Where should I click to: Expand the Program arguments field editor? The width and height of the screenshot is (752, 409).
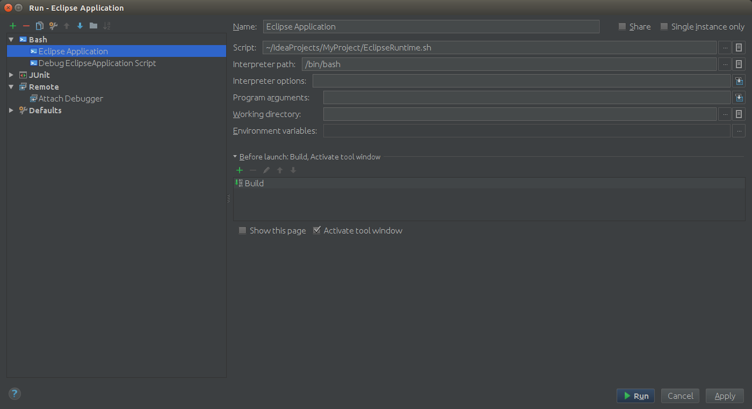pyautogui.click(x=739, y=98)
